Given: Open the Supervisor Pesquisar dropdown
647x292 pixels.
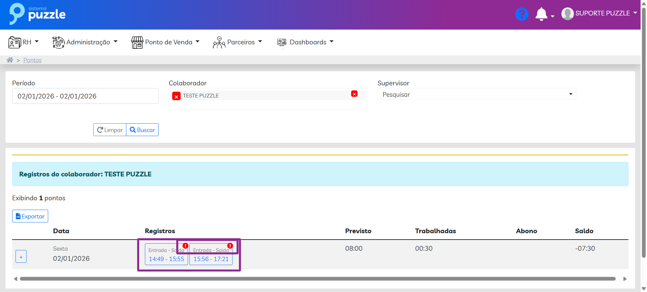Looking at the screenshot, I should (x=476, y=94).
